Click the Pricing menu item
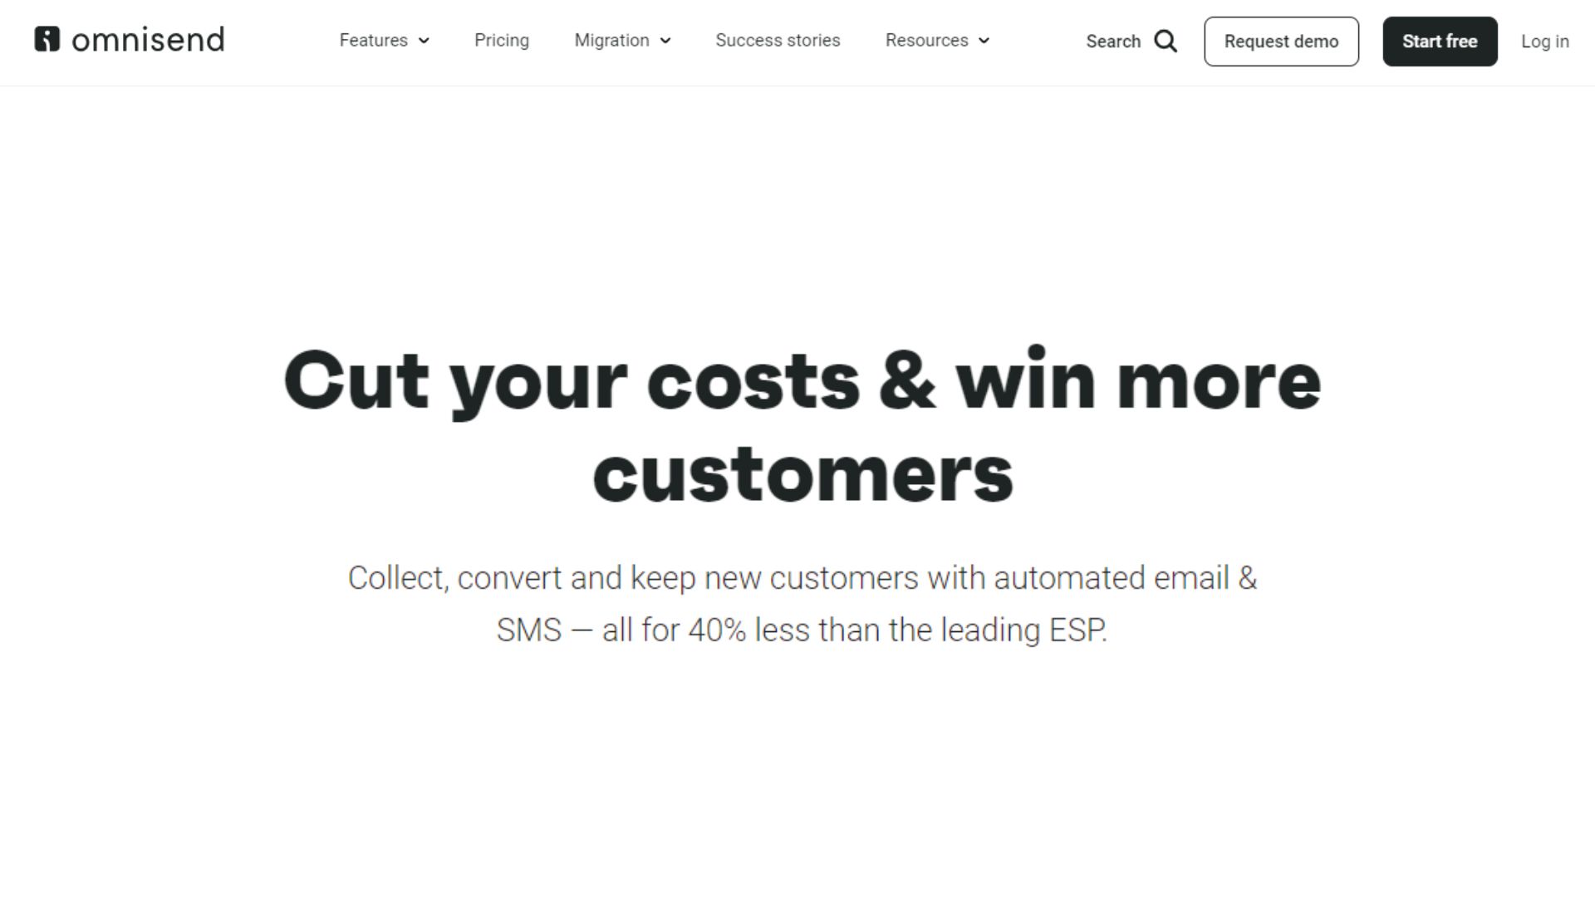This screenshot has height=897, width=1595. pos(502,41)
